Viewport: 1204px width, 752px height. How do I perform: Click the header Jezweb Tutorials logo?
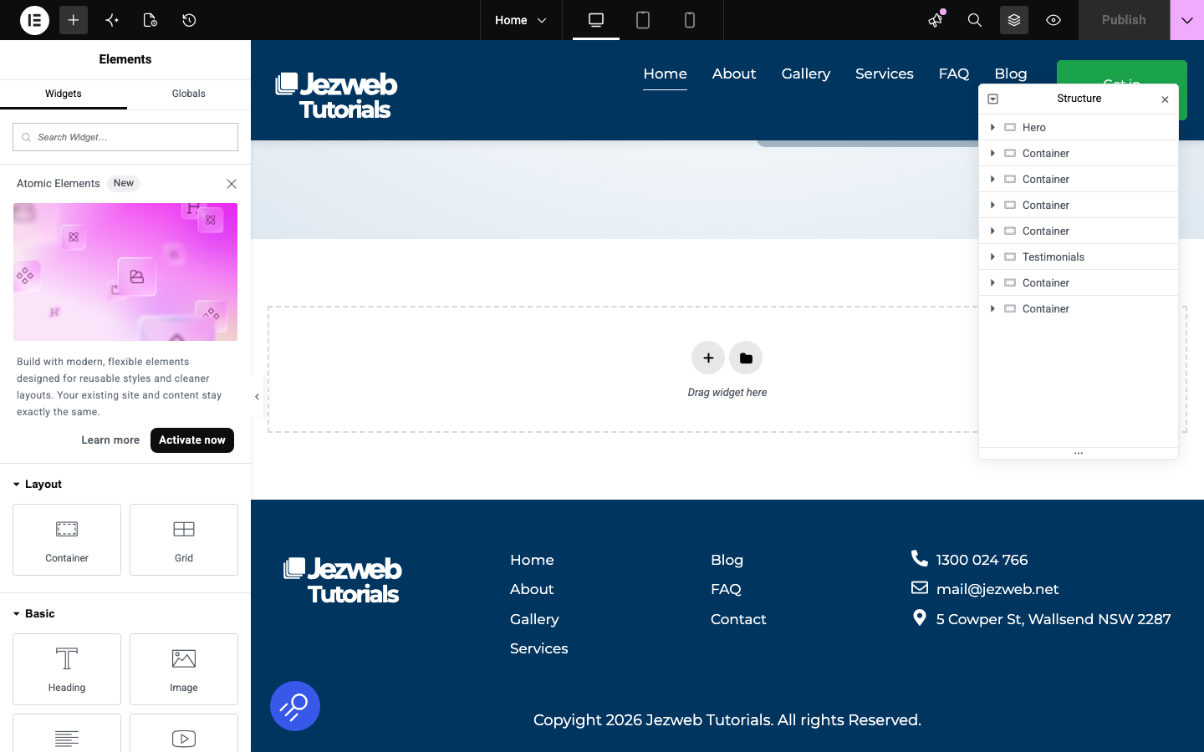(x=336, y=95)
